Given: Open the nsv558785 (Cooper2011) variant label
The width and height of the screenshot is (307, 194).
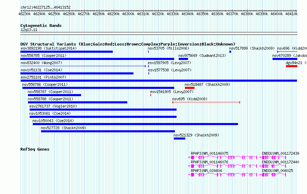Looking at the screenshot, I should click(43, 55).
